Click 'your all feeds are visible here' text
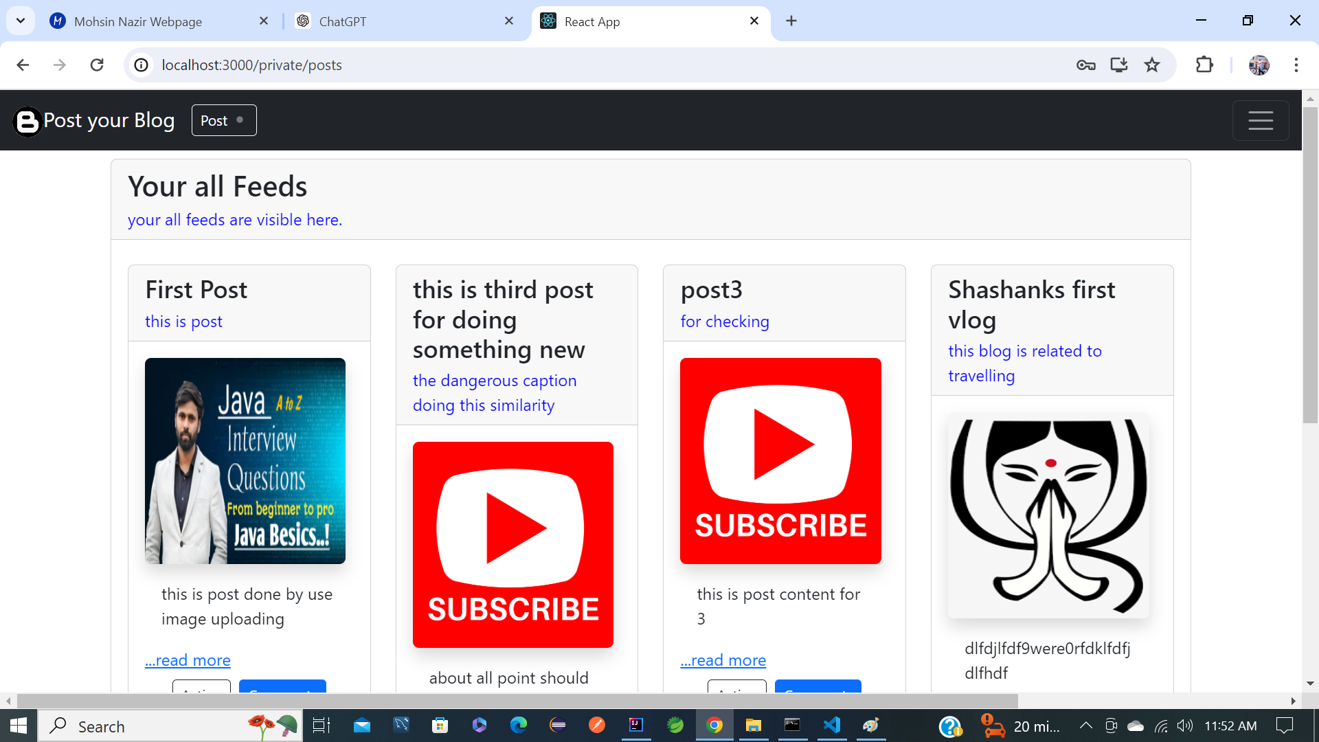 tap(235, 220)
